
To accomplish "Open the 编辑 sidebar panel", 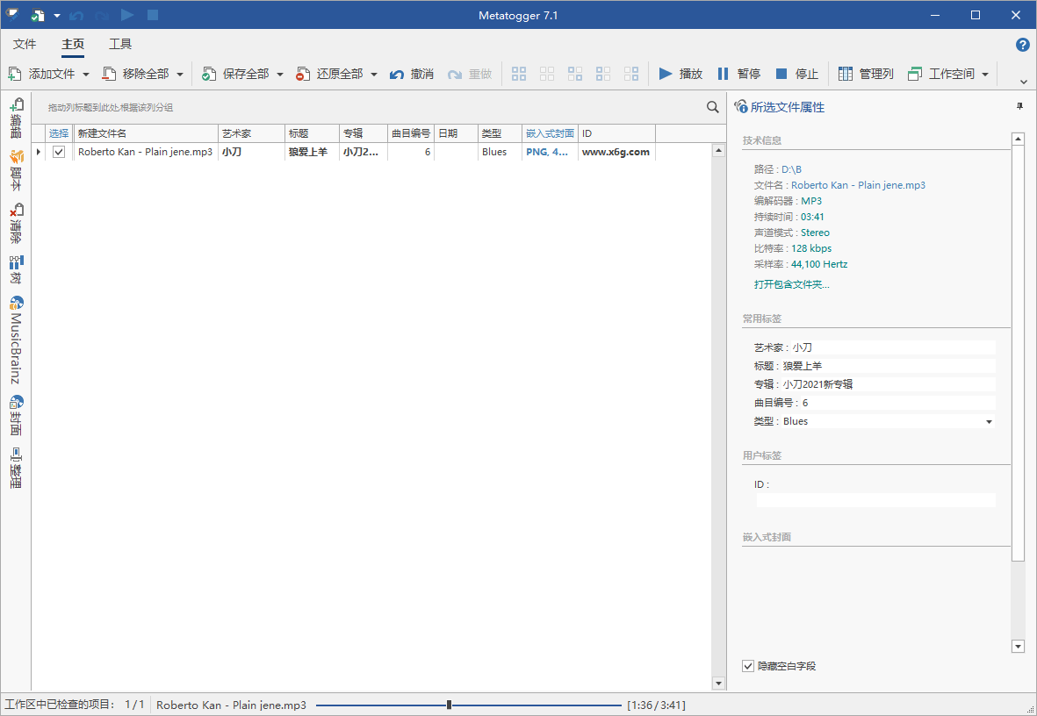I will tap(16, 118).
